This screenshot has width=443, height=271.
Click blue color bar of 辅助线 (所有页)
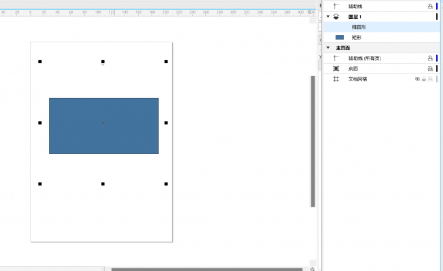[x=436, y=58]
